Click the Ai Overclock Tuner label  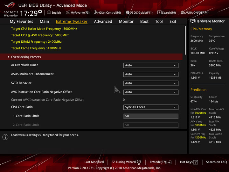tap(24, 65)
